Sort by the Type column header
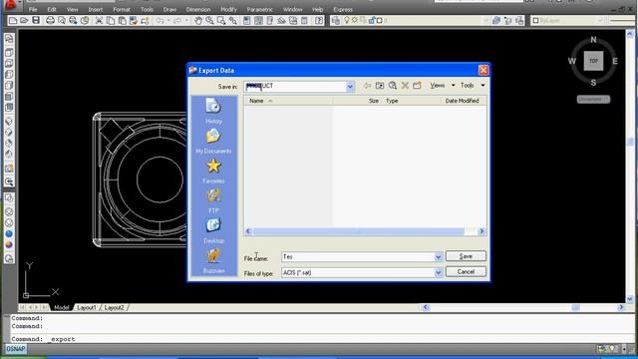Image resolution: width=638 pixels, height=359 pixels. [412, 101]
